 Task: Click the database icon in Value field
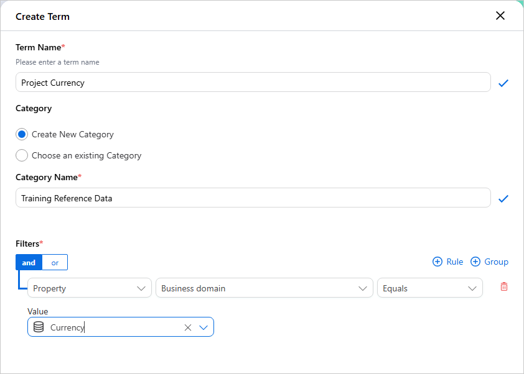[x=39, y=327]
